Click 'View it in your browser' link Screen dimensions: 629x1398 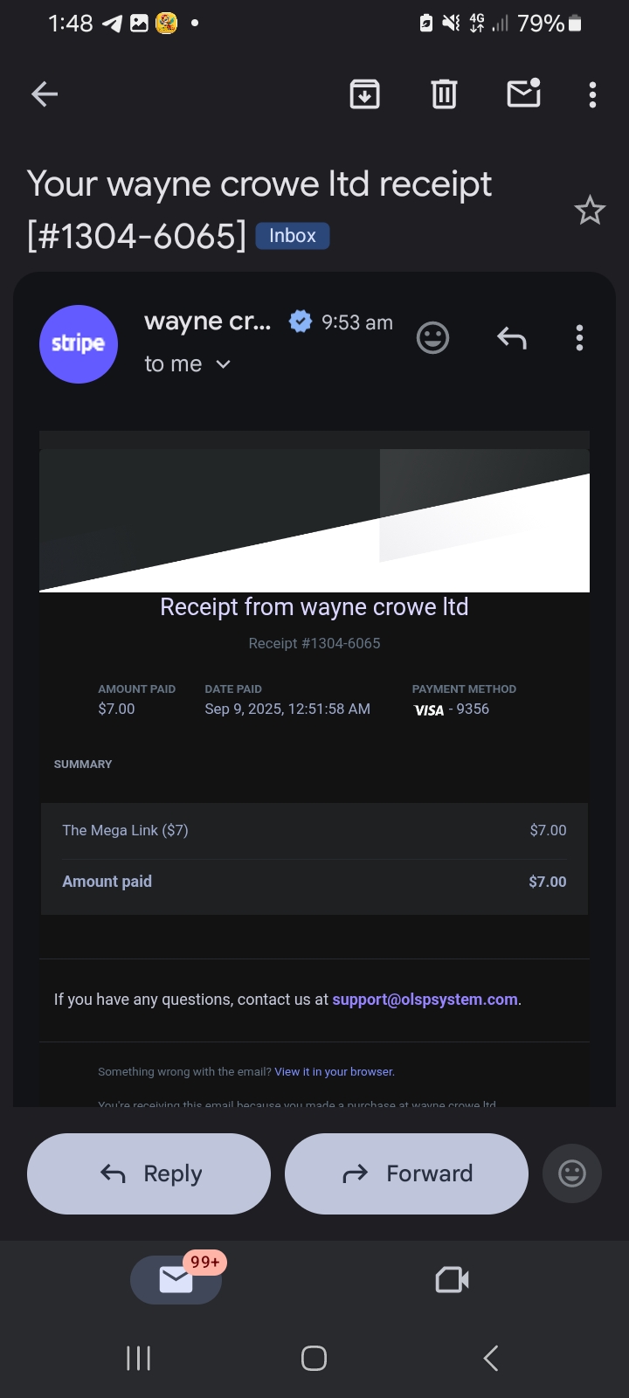334,1072
